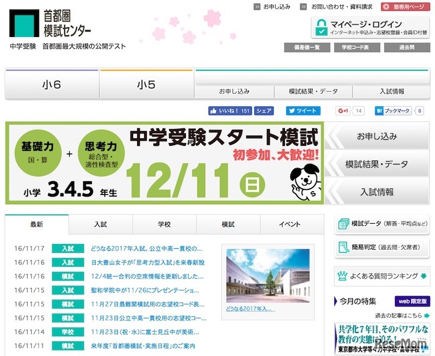The height and width of the screenshot is (356, 435).
Task: Click the Twitter bird icon on ツイート
Action: [291, 111]
